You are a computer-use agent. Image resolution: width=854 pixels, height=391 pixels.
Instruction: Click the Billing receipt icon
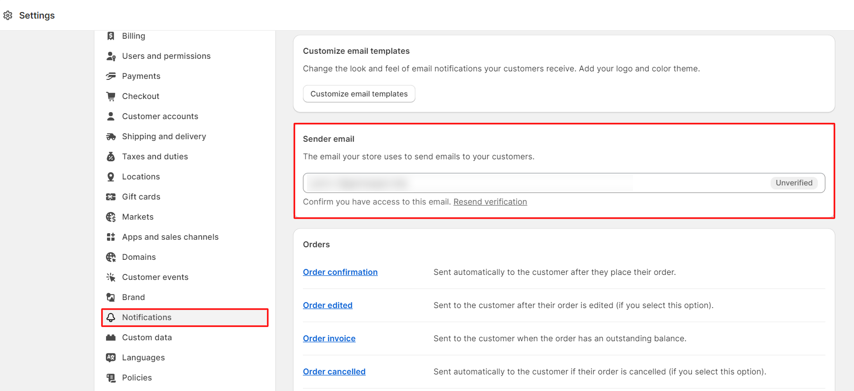pos(111,36)
